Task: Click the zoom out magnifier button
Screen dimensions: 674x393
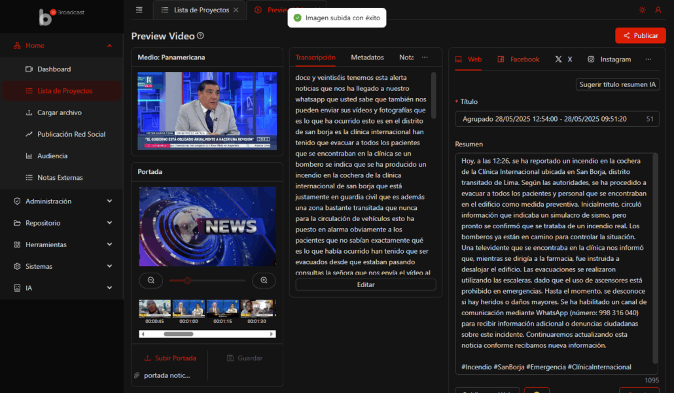Action: click(x=151, y=281)
